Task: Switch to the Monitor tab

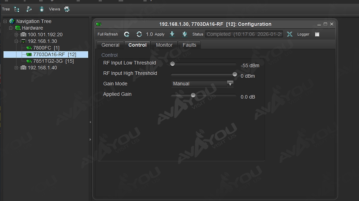Action: coord(164,45)
